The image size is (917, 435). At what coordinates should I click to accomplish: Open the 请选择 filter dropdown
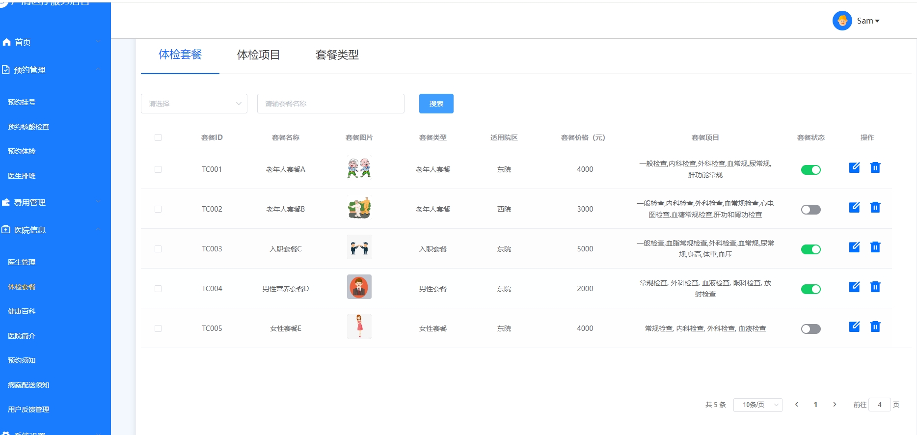point(194,104)
